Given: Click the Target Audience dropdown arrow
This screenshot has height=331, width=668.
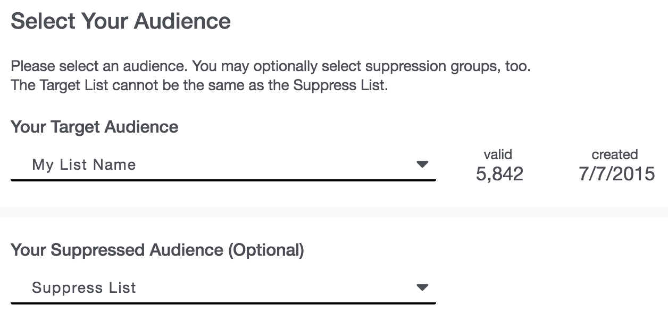Looking at the screenshot, I should (422, 164).
